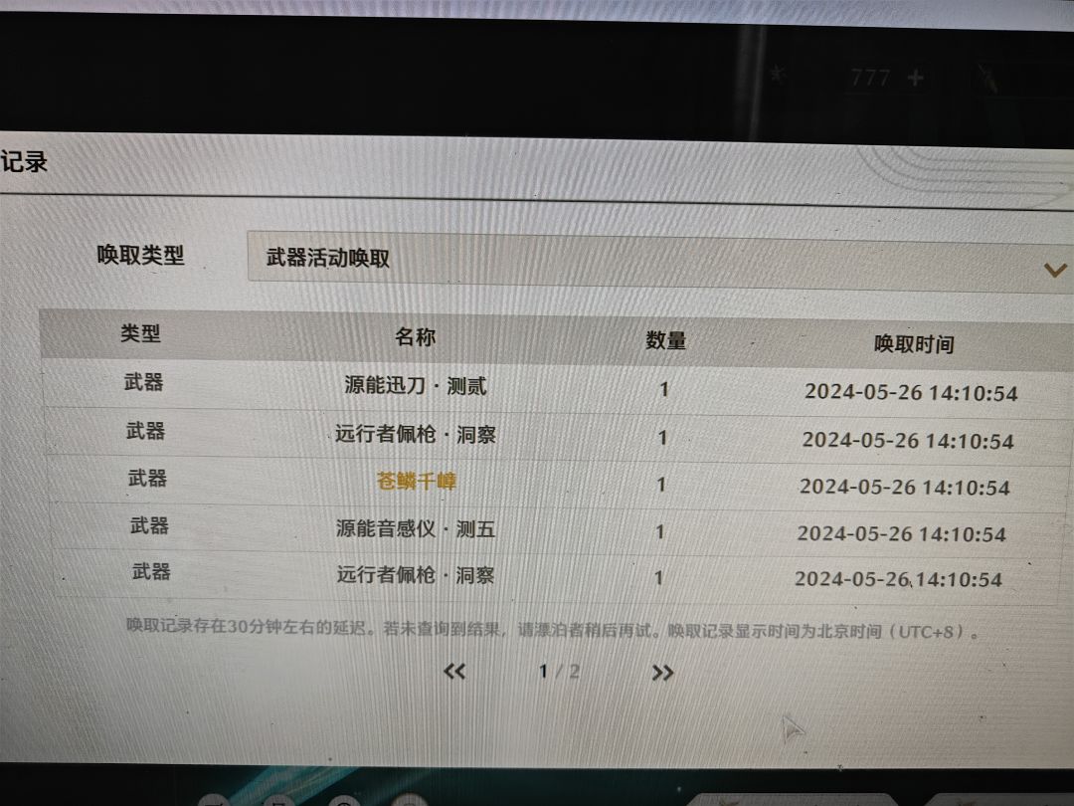1074x806 pixels.
Task: Click the timestamp in 源能音感仪·测五 row
Action: [901, 534]
